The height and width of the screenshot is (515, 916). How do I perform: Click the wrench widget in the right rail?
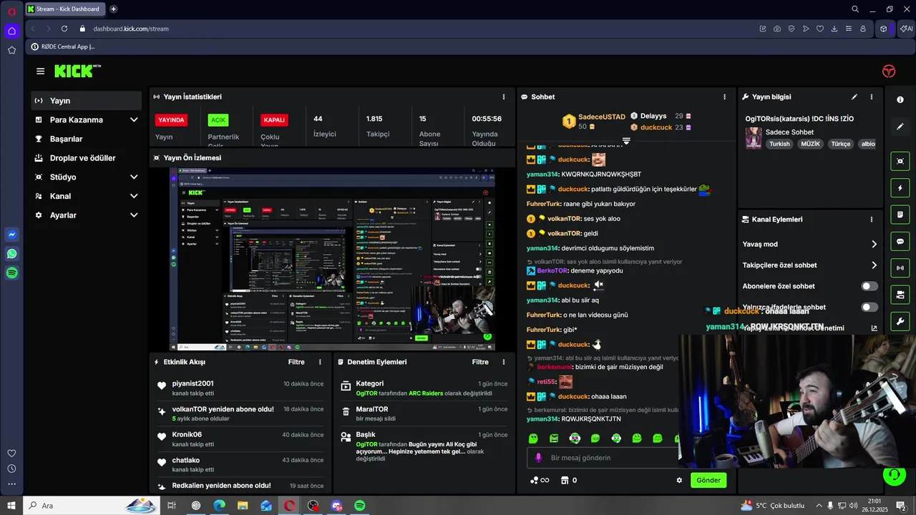coord(900,320)
